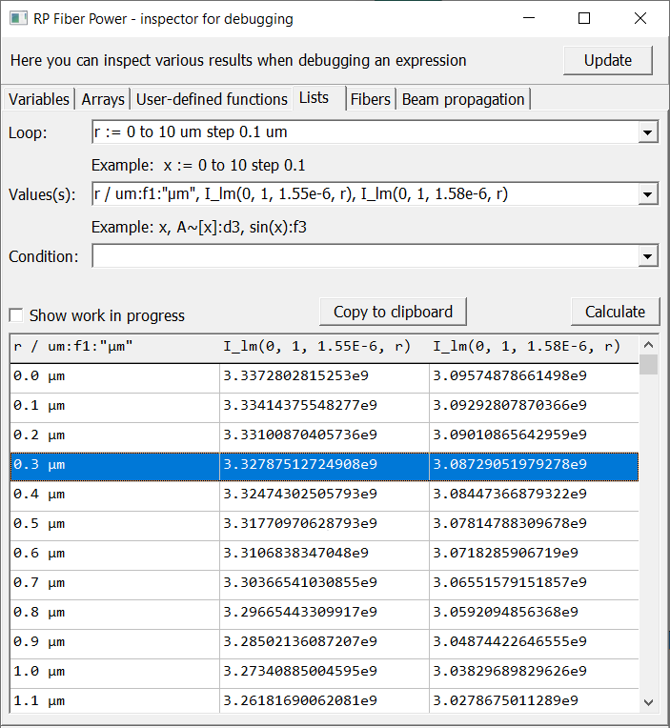Switch to the Variables tab
The image size is (670, 728).
39,99
